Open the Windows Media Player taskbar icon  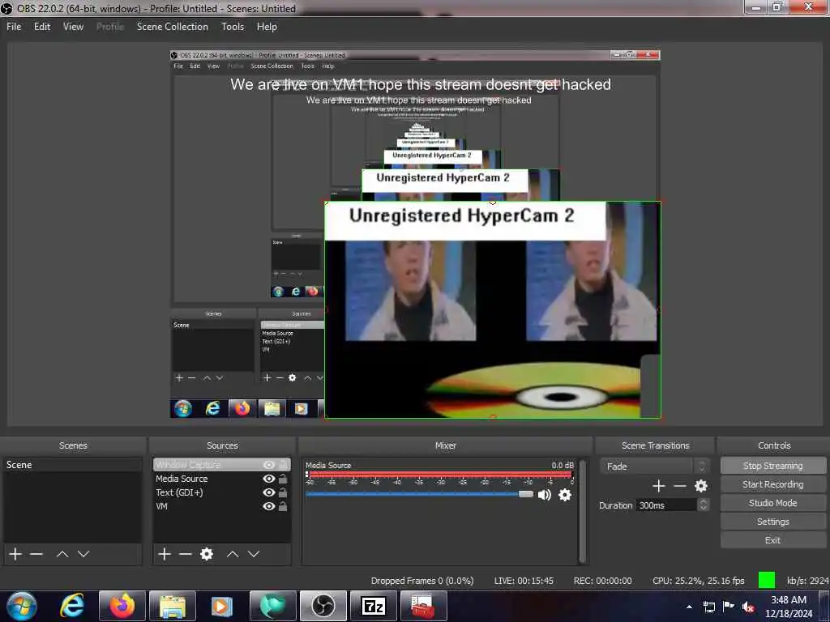(x=222, y=606)
